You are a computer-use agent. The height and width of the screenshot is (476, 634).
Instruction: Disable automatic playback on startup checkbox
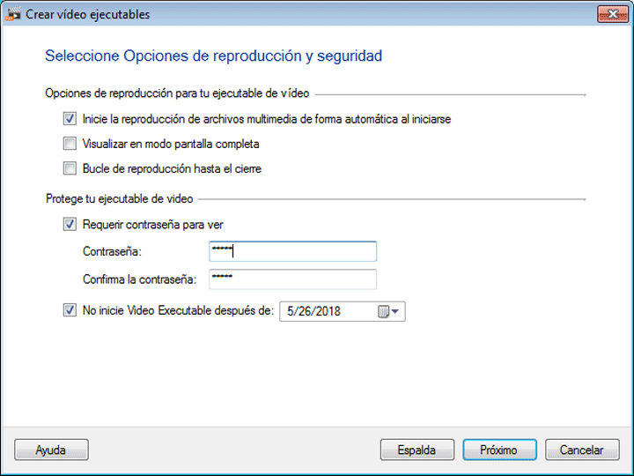(x=70, y=119)
